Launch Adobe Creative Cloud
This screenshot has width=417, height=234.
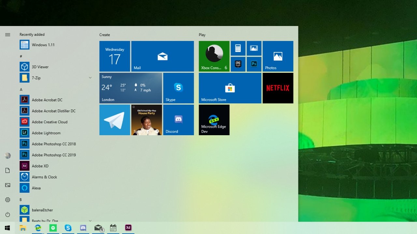pyautogui.click(x=55, y=122)
